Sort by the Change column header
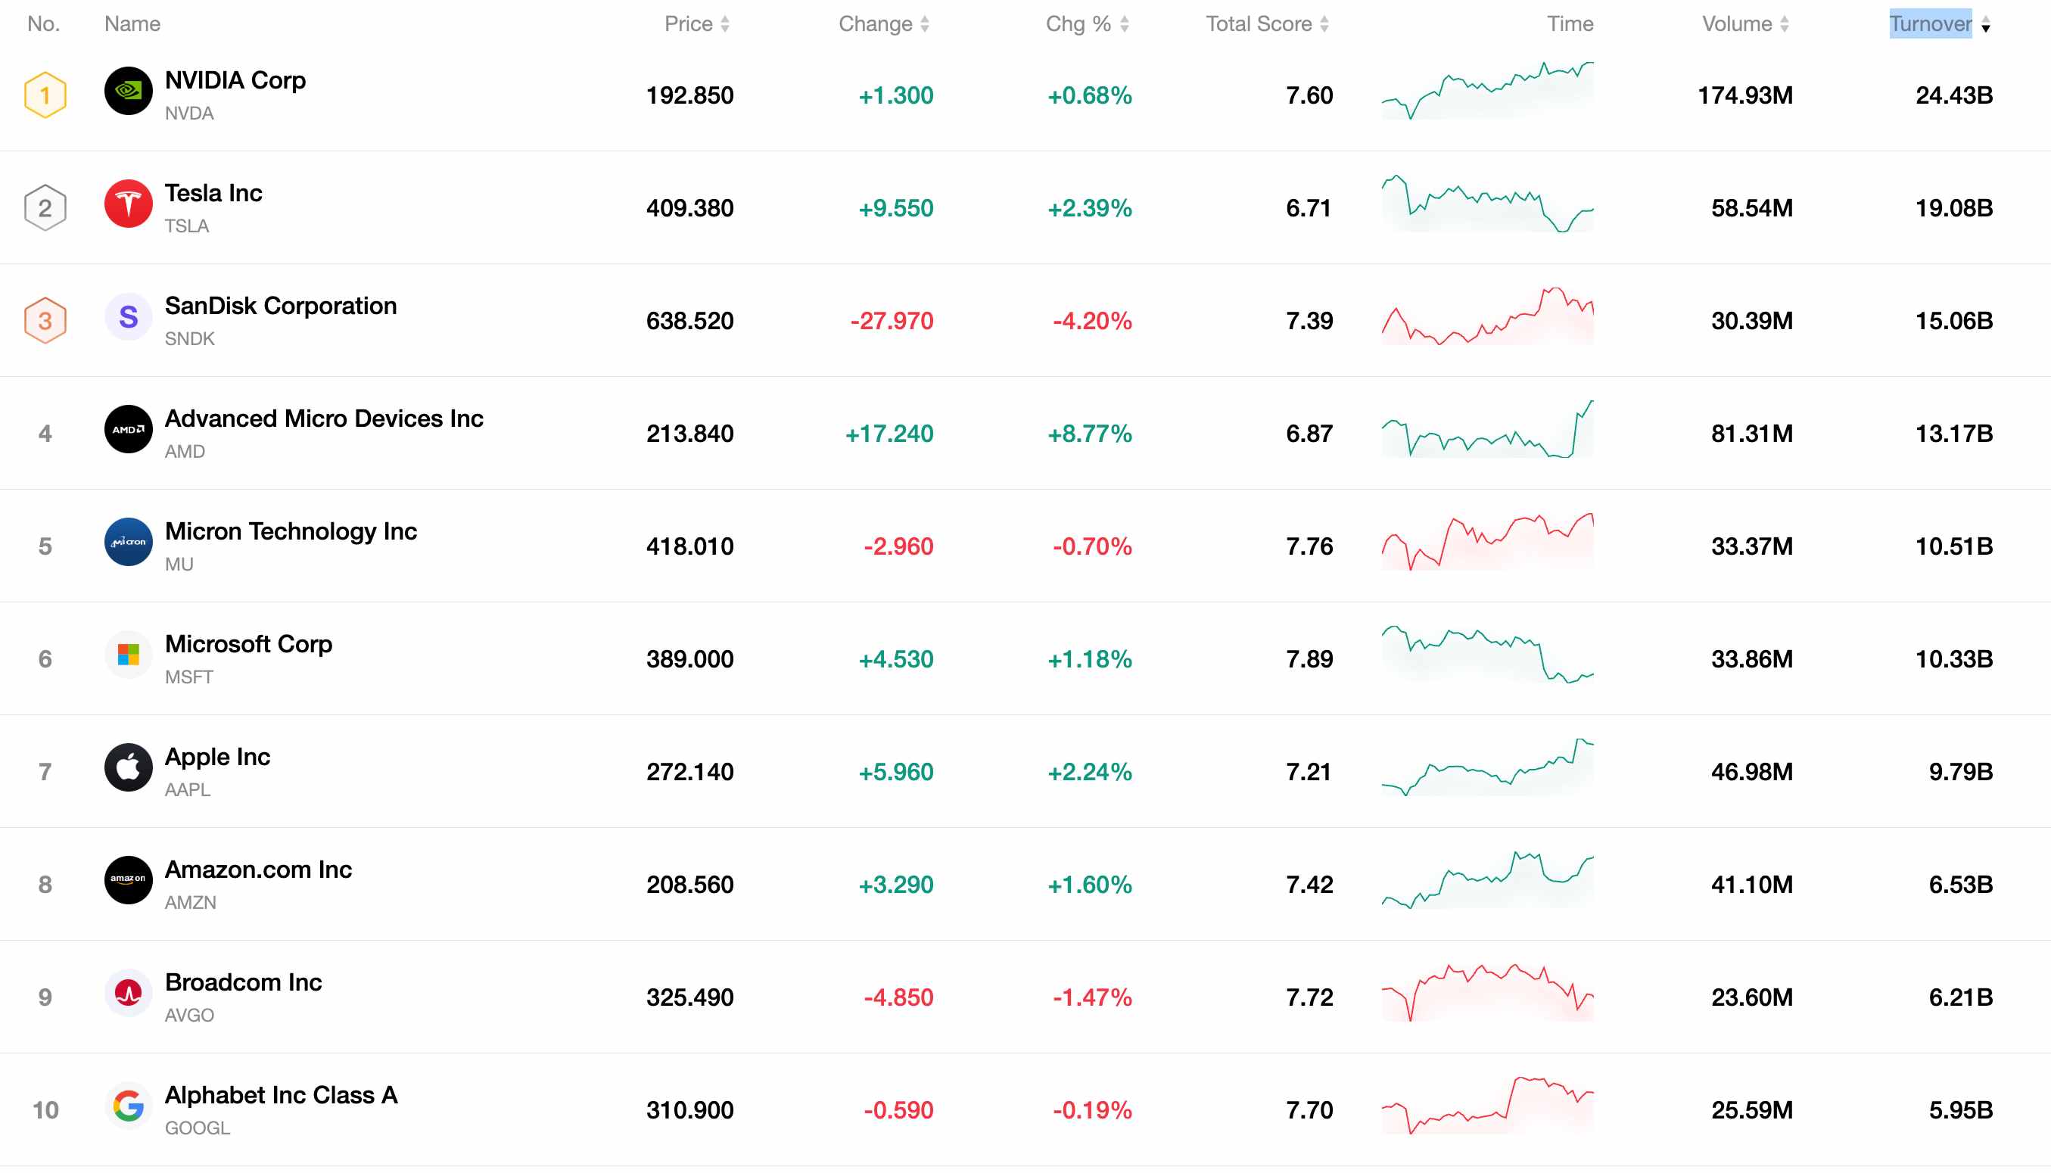This screenshot has width=2051, height=1173. [883, 24]
